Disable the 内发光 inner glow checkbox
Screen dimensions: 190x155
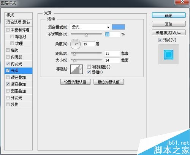pyautogui.click(x=8, y=63)
